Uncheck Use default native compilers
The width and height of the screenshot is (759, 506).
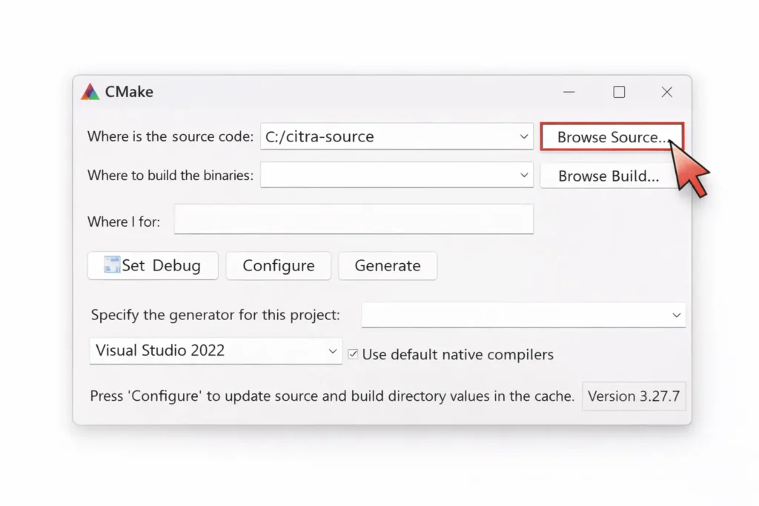tap(353, 354)
